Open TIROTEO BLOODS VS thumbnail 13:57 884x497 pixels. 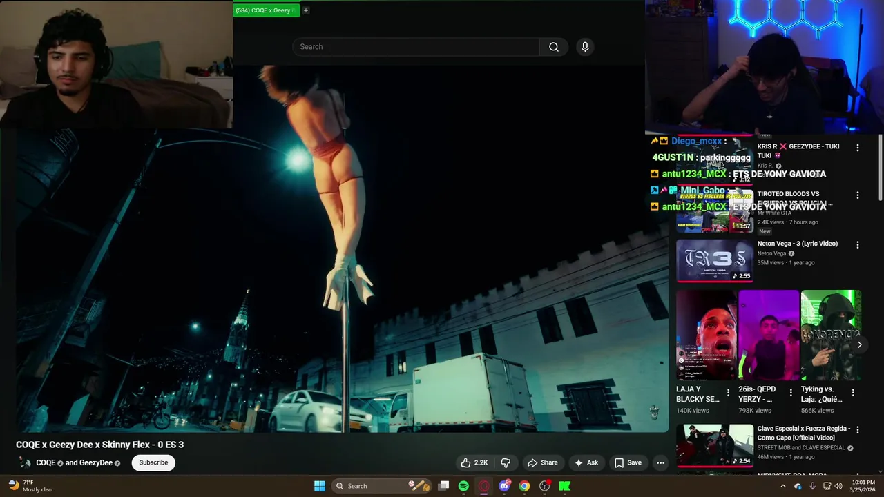point(714,212)
